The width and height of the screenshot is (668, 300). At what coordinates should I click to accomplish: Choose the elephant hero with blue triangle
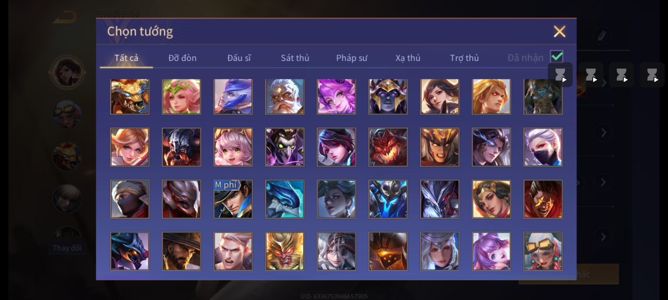(543, 96)
